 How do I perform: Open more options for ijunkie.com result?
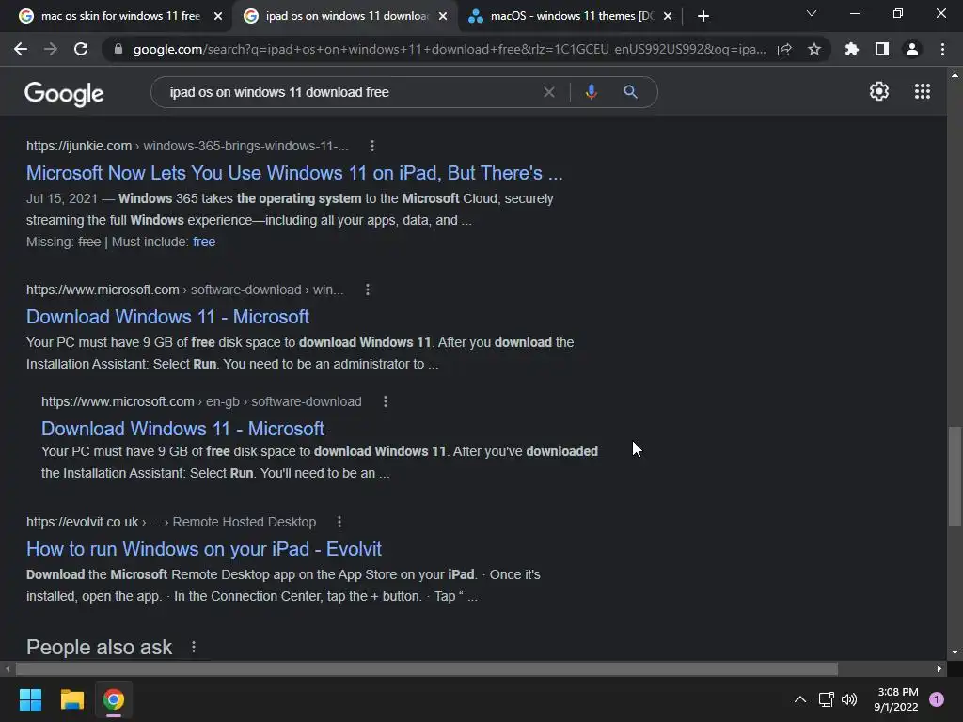(x=372, y=146)
